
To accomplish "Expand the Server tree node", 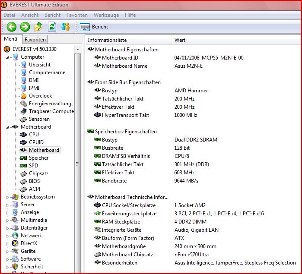I will click(x=7, y=205).
